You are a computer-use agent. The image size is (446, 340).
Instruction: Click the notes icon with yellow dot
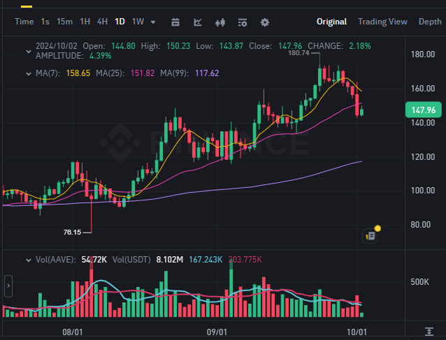click(371, 236)
